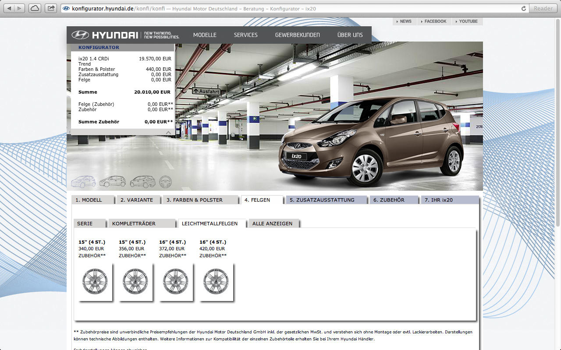Open the GEWERBEKUNDEN menu
The width and height of the screenshot is (561, 350).
pyautogui.click(x=298, y=35)
